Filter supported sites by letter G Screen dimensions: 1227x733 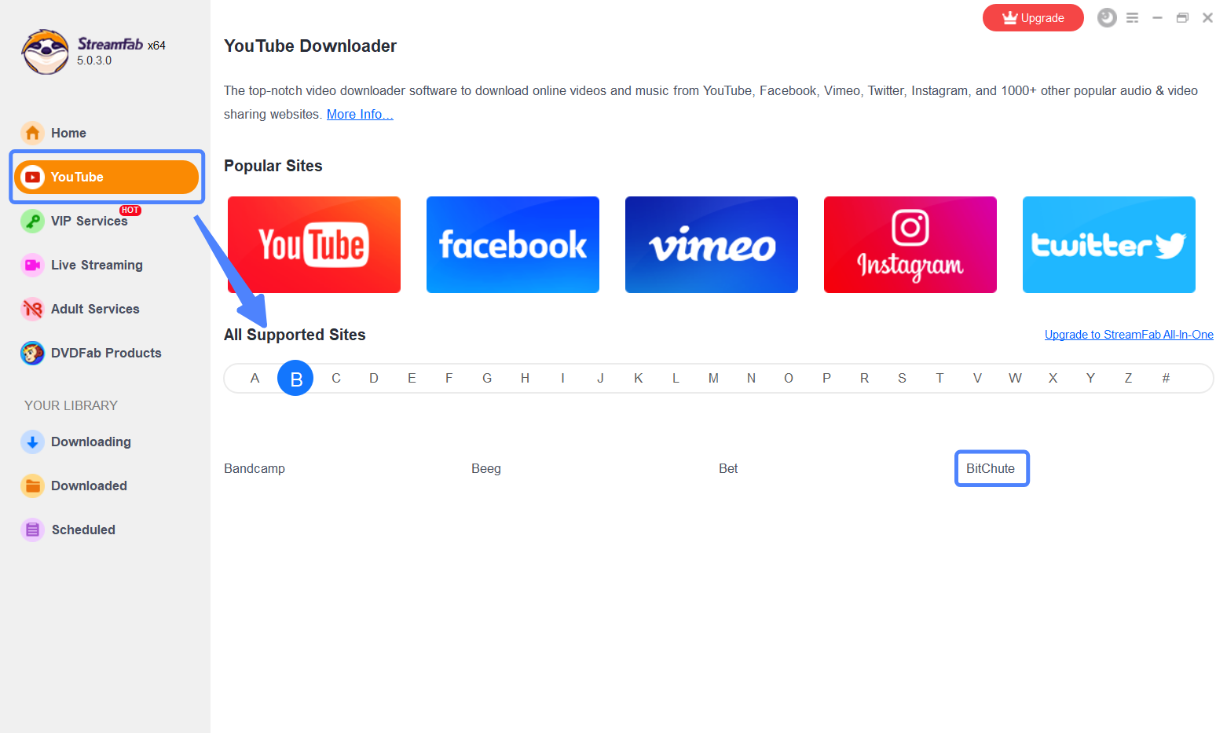[x=487, y=378]
